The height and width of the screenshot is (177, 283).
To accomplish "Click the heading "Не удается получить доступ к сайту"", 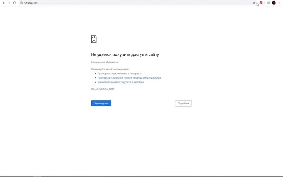I will [x=125, y=54].
